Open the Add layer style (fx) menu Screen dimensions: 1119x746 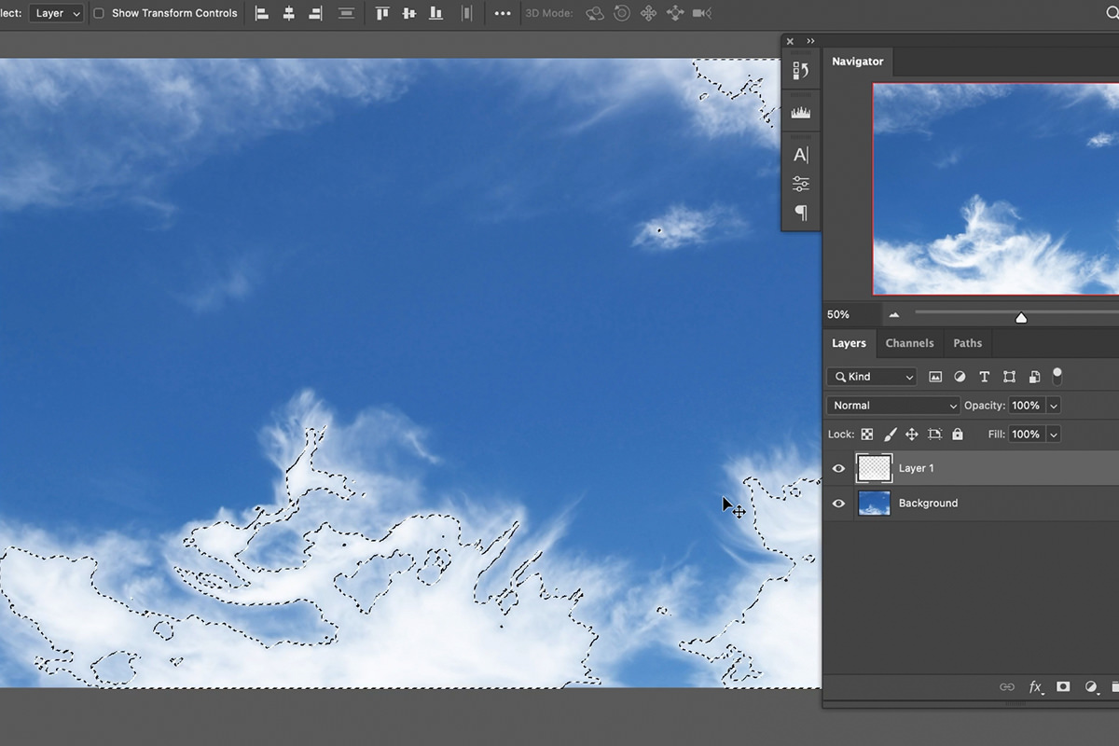pyautogui.click(x=1035, y=687)
